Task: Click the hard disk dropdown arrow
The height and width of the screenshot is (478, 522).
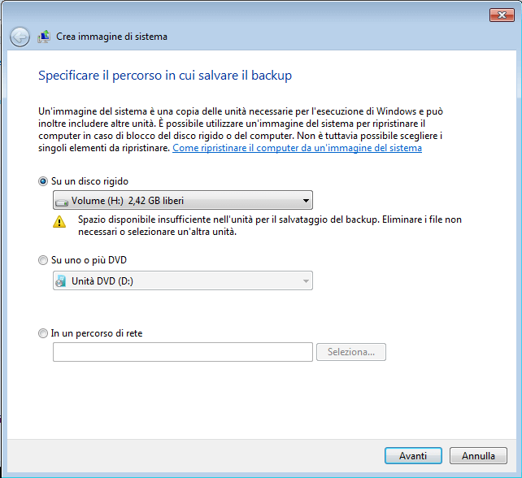Action: (x=306, y=200)
